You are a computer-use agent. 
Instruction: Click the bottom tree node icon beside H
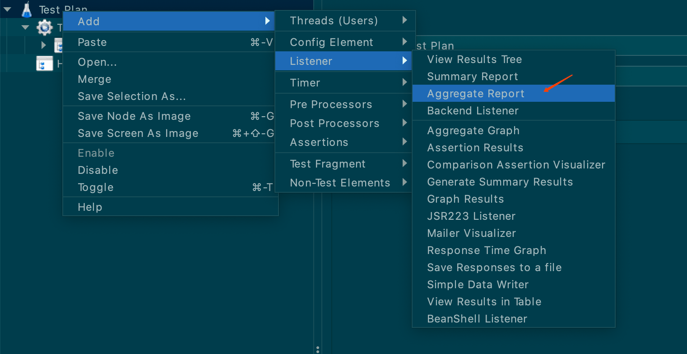coord(44,64)
